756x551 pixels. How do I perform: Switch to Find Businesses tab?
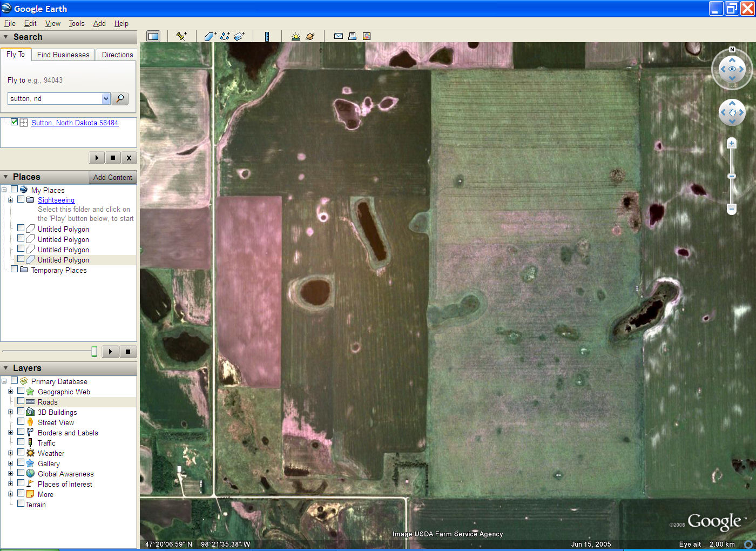coord(63,55)
